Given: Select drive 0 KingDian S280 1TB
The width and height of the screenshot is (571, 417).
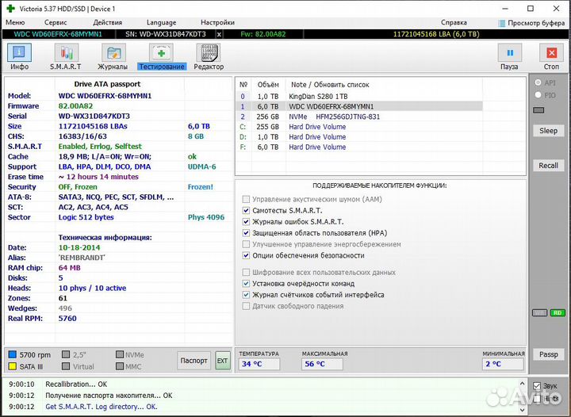Looking at the screenshot, I should coord(359,97).
